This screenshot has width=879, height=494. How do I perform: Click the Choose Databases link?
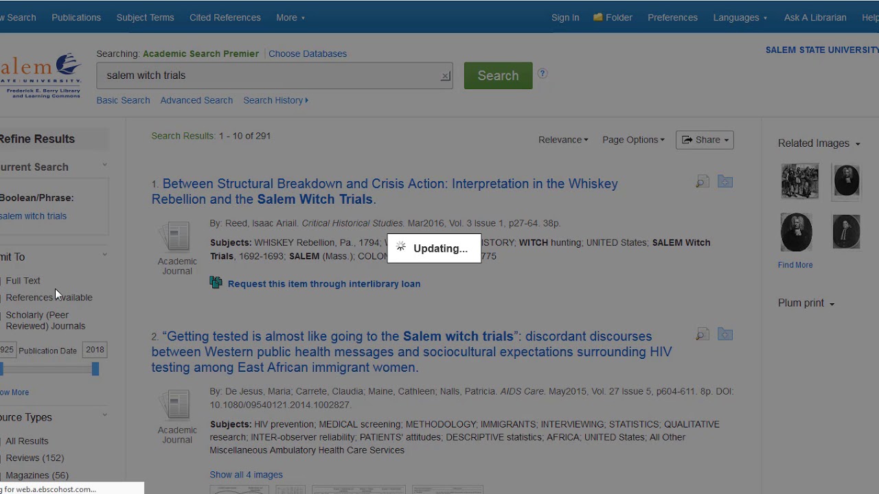(308, 54)
